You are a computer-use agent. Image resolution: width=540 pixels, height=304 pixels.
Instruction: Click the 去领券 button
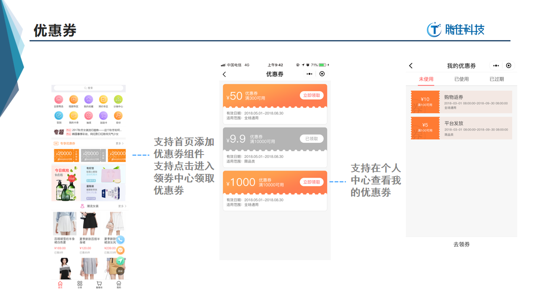pos(462,244)
